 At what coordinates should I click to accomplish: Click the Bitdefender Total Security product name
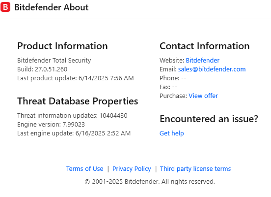pyautogui.click(x=54, y=61)
